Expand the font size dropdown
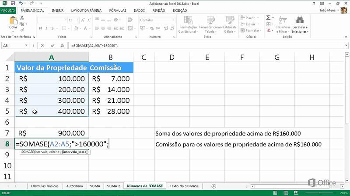350x196 pixels. (x=77, y=20)
